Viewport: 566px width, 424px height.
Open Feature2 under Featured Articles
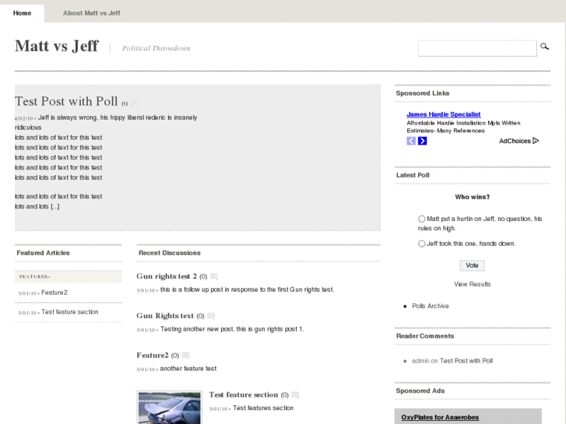[54, 293]
